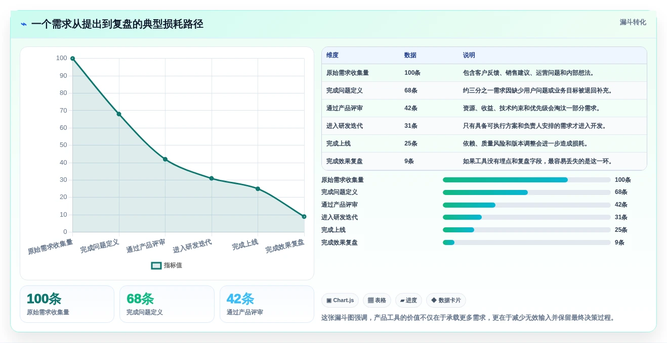Viewport: 667px width, 343px height.
Task: Click the 进入研发迭代 progress bar
Action: [x=527, y=217]
